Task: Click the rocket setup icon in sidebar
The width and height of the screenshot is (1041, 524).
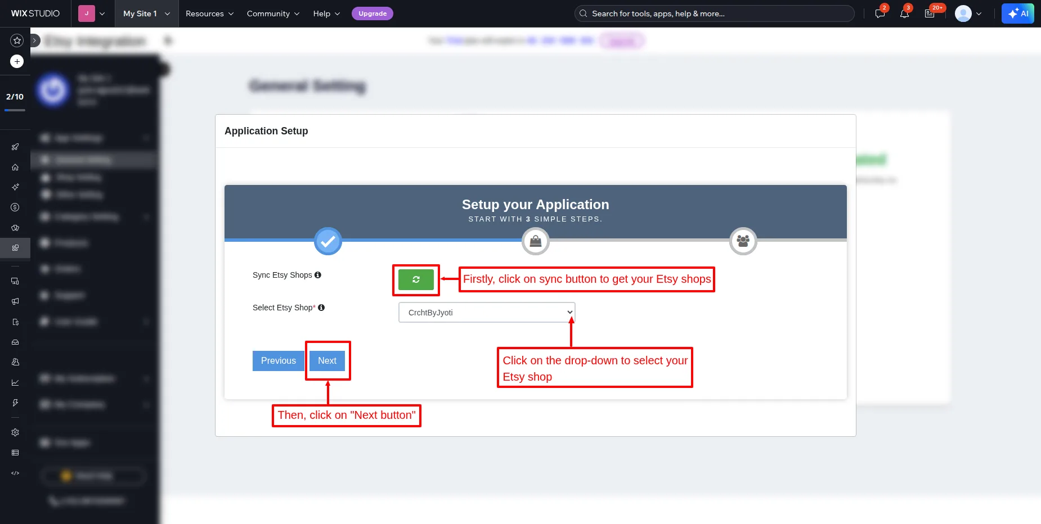Action: coord(15,147)
